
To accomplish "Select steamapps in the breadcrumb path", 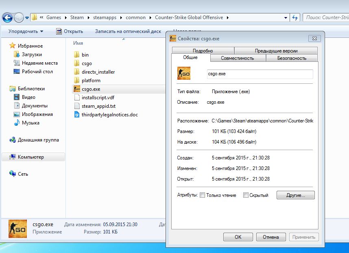I will pyautogui.click(x=105, y=17).
